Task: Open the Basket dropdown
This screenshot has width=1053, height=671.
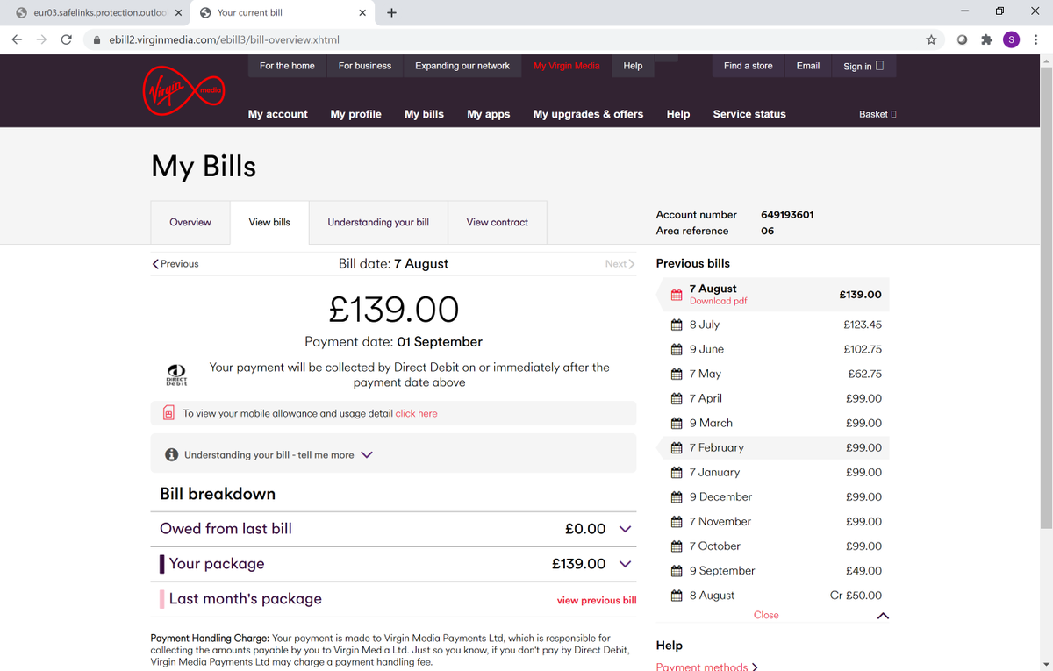Action: point(877,114)
